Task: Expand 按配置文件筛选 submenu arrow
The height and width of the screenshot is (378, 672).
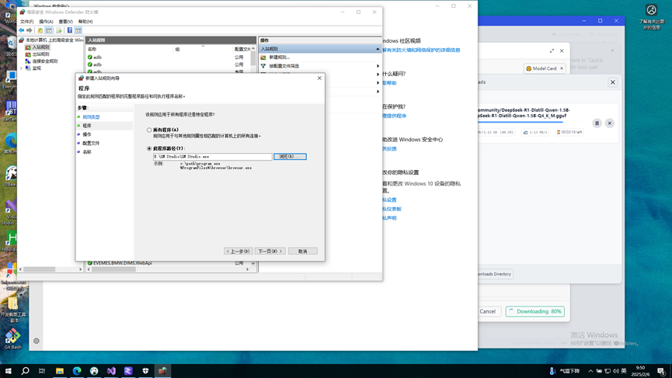Action: pyautogui.click(x=378, y=66)
